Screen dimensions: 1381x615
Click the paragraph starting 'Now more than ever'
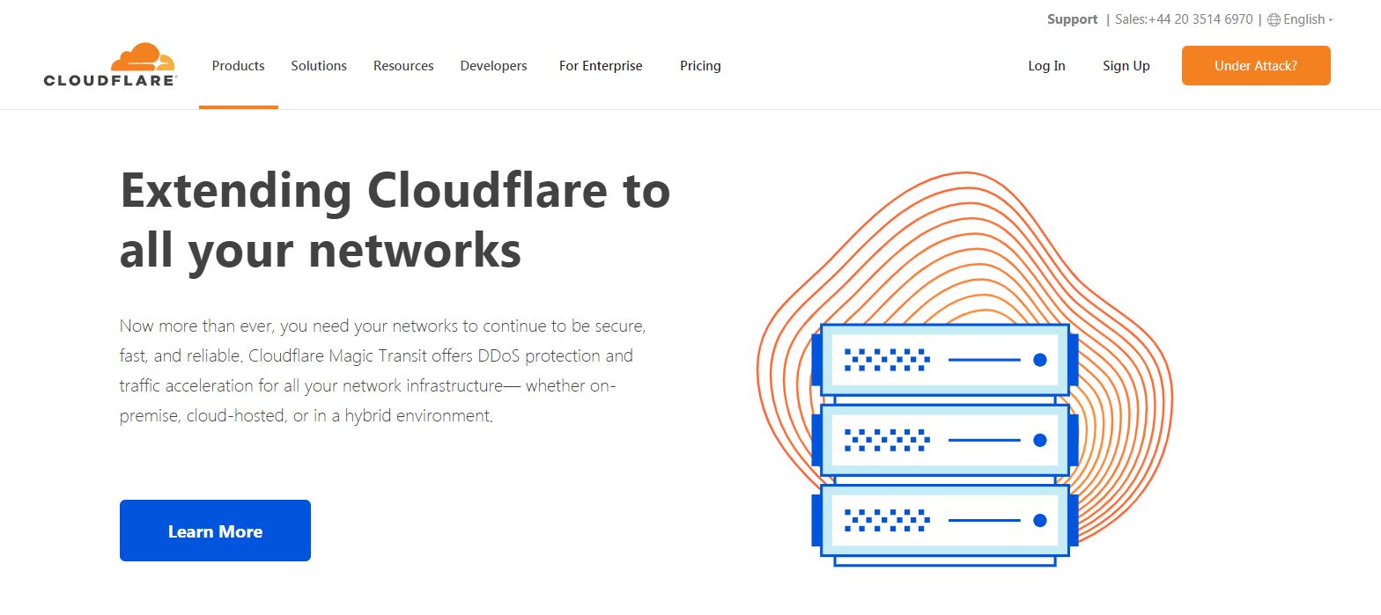pyautogui.click(x=383, y=370)
